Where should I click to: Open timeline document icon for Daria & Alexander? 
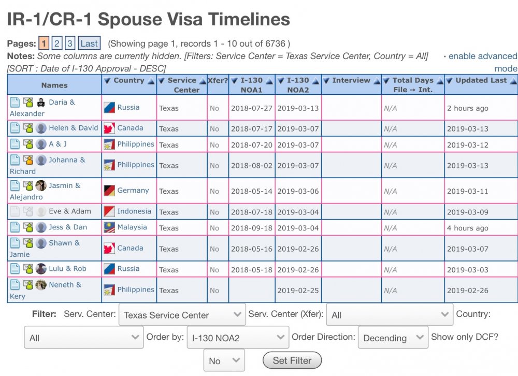15,103
